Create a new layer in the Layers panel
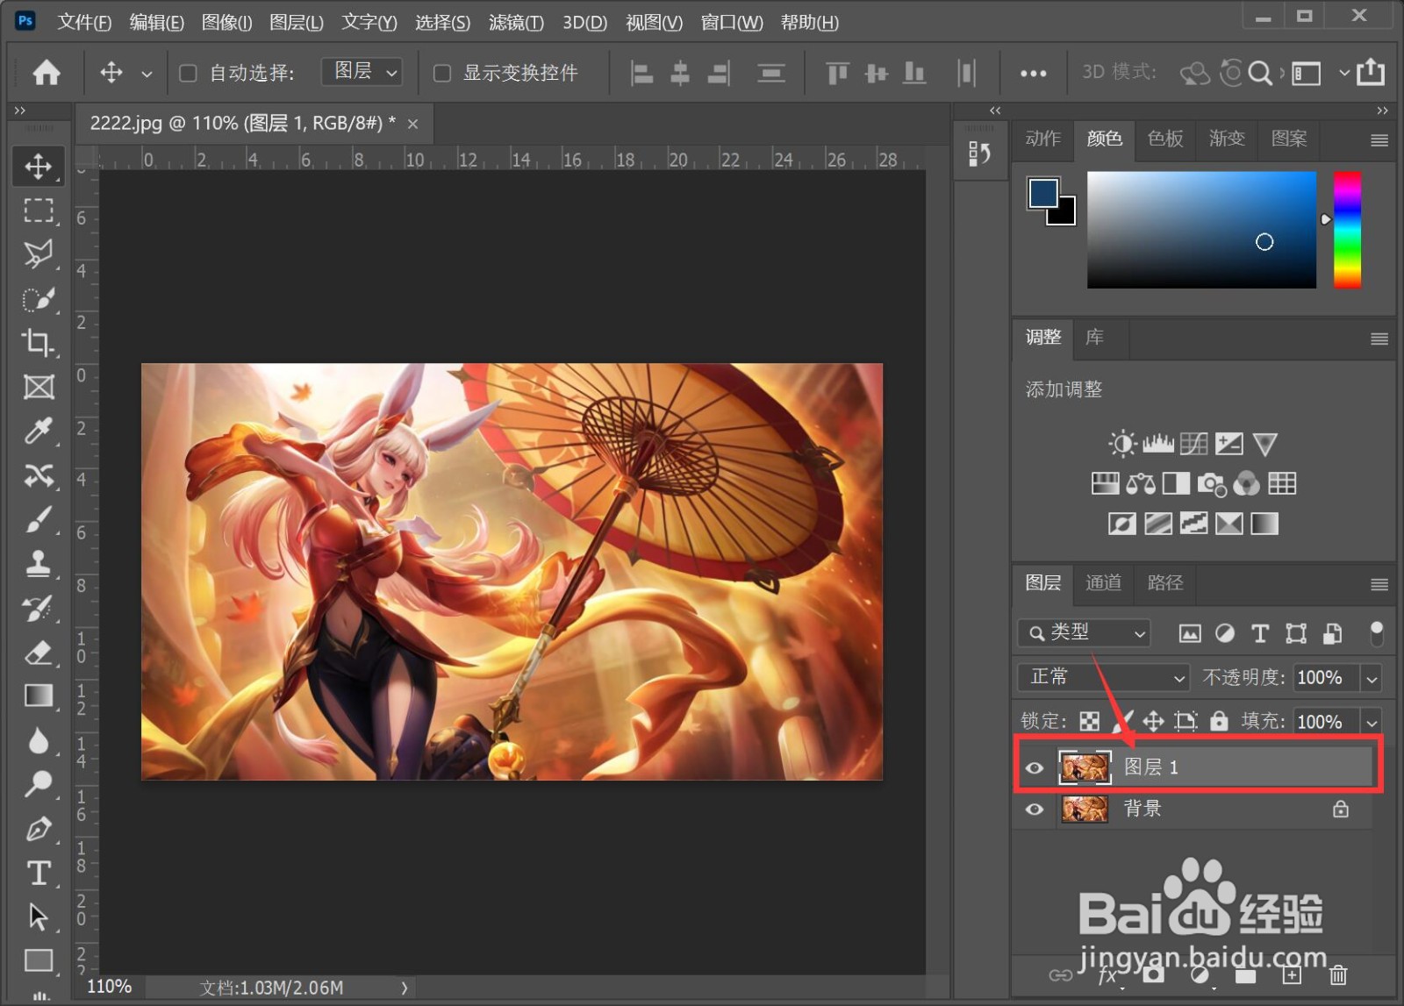This screenshot has height=1006, width=1404. click(1291, 974)
